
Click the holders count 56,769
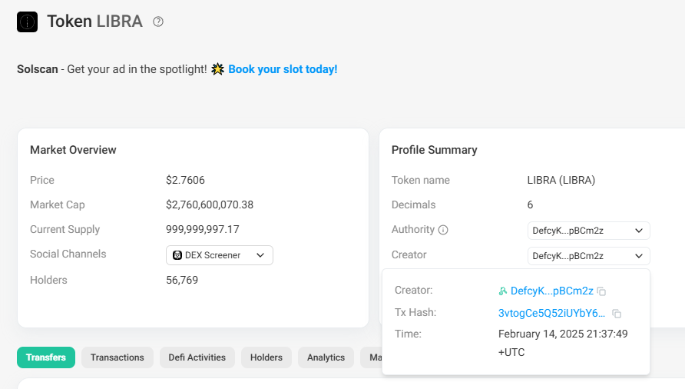click(x=182, y=280)
